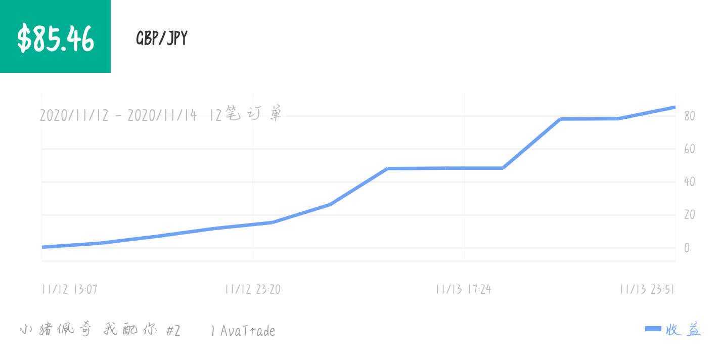The height and width of the screenshot is (360, 720).
Task: Select the 11/13 17:24 x-axis label
Action: point(464,289)
